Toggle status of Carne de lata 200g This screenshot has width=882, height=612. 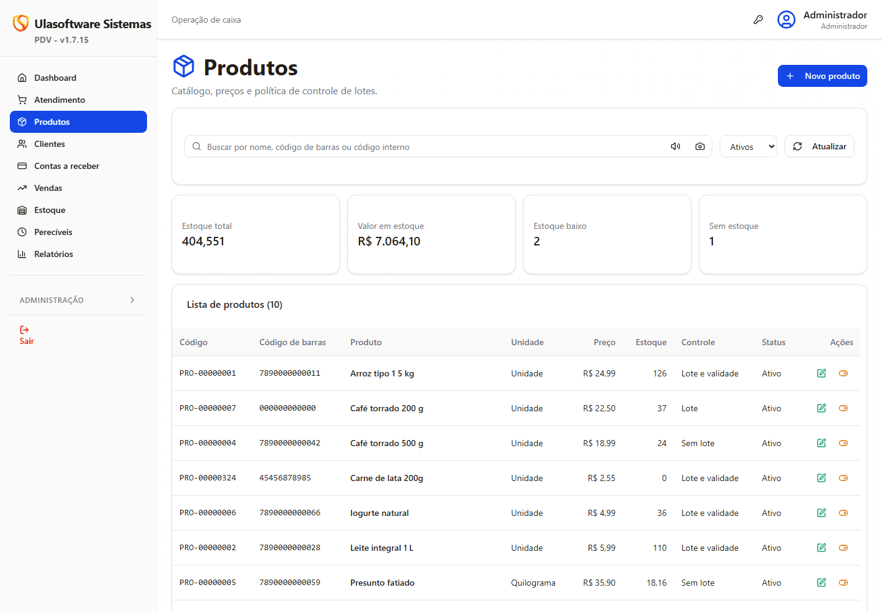pos(843,478)
